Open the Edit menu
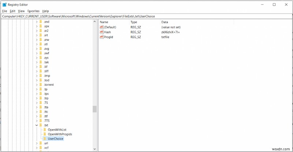The width and height of the screenshot is (293, 152). [x=12, y=11]
